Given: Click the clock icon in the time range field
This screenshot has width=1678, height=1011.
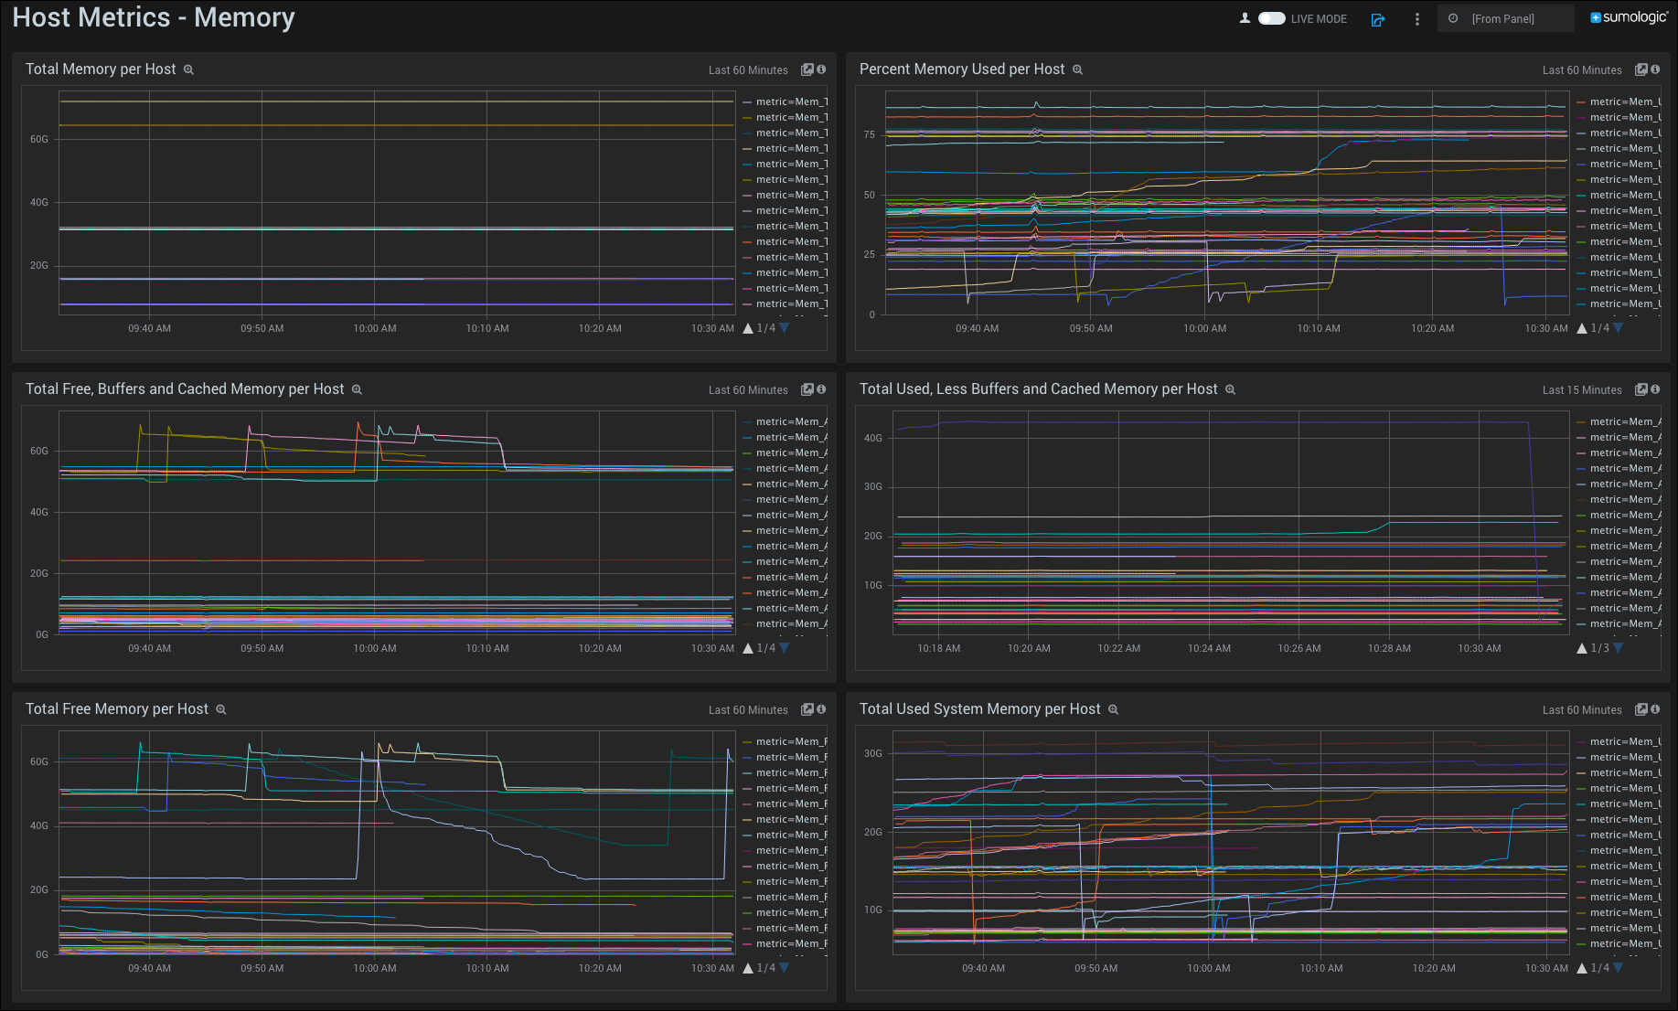Looking at the screenshot, I should click(1453, 17).
